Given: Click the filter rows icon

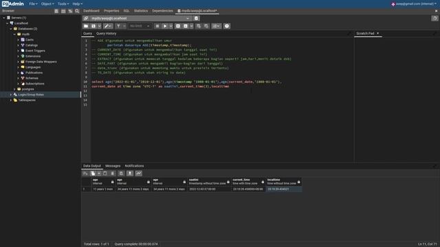Looking at the screenshot, I should coord(118,26).
